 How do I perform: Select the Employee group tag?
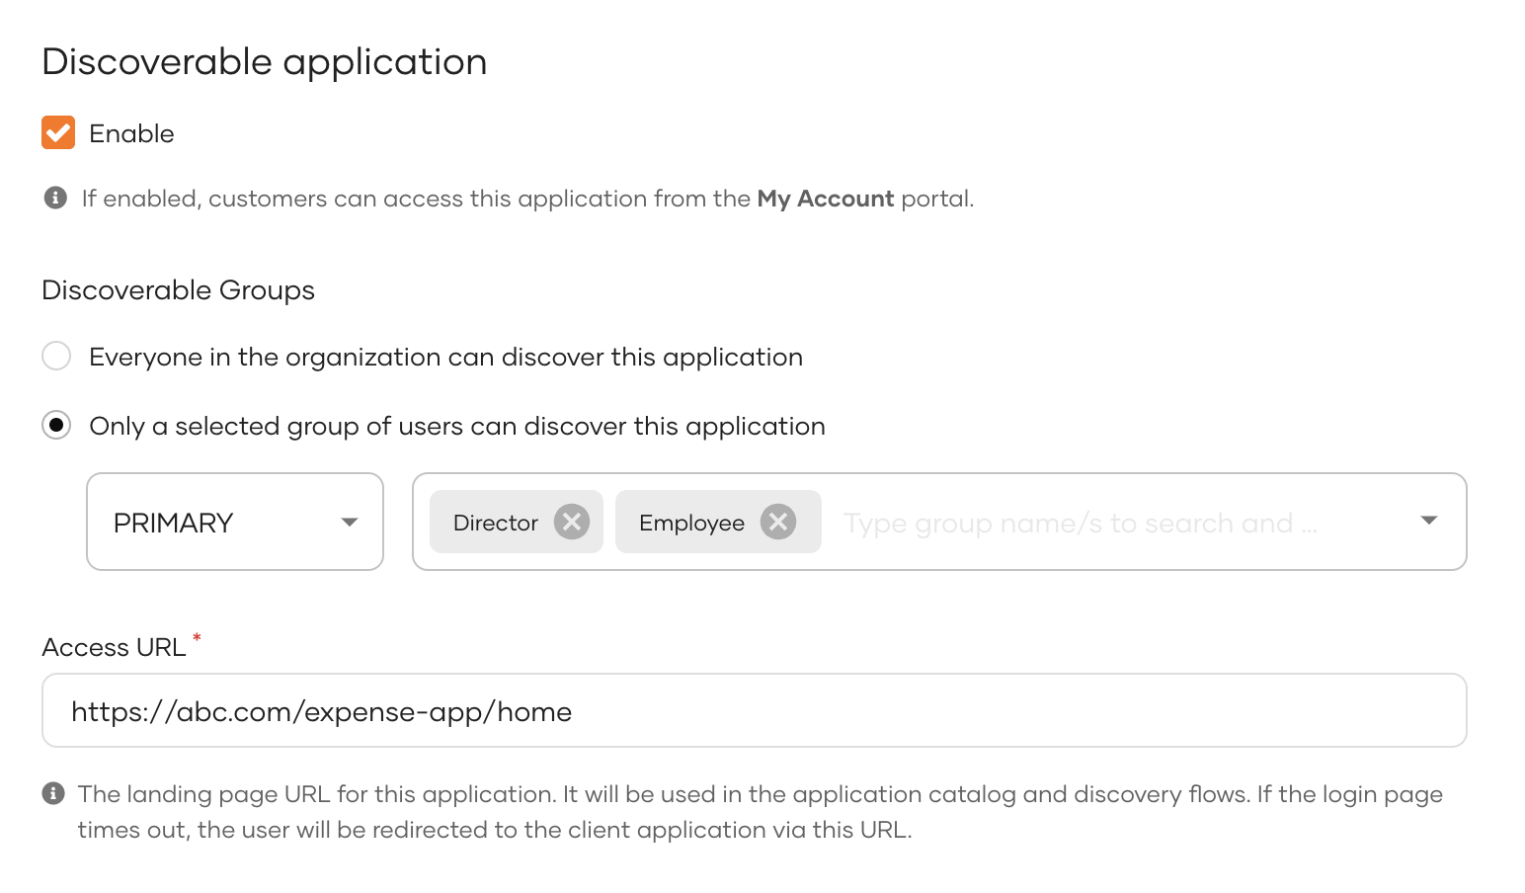[691, 522]
